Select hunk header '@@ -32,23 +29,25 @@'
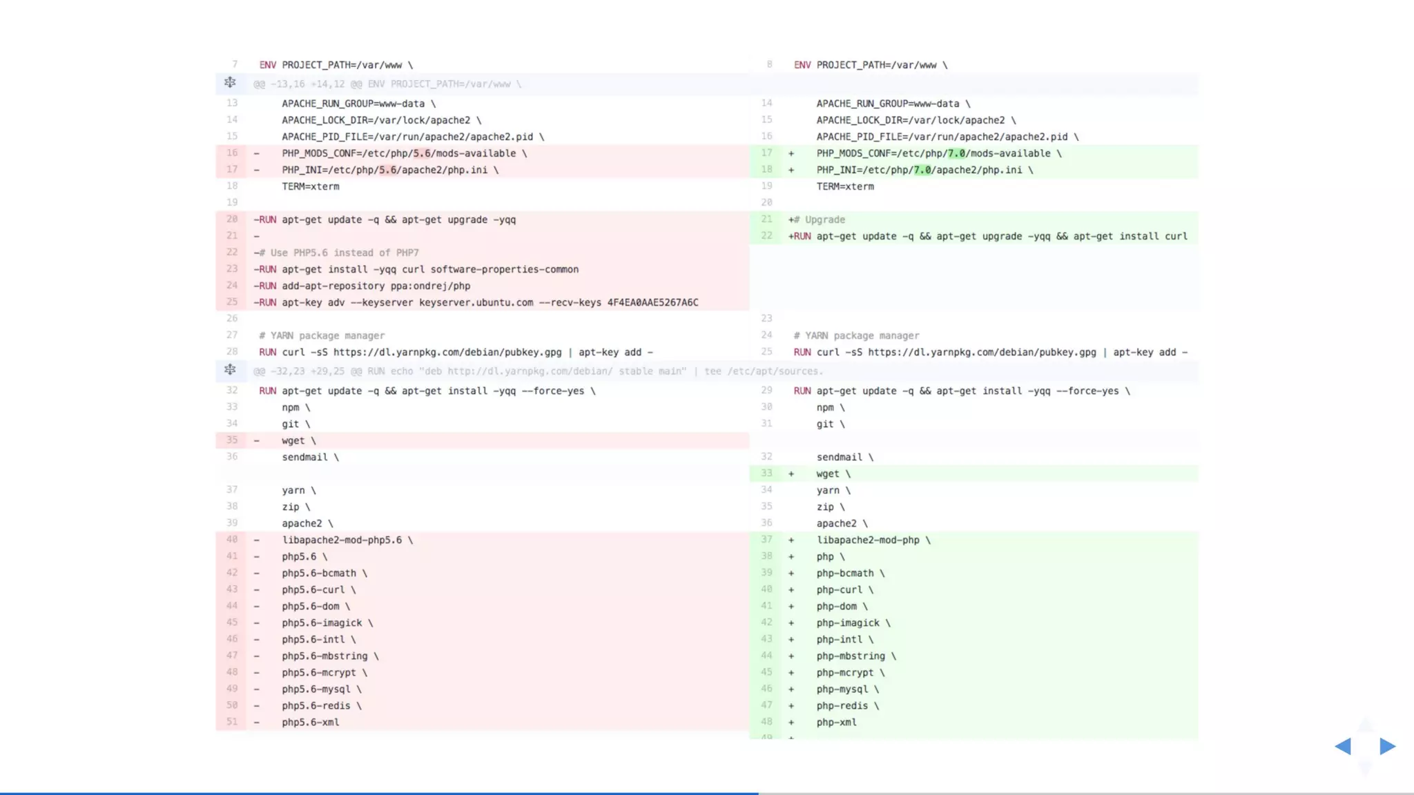 coord(538,371)
